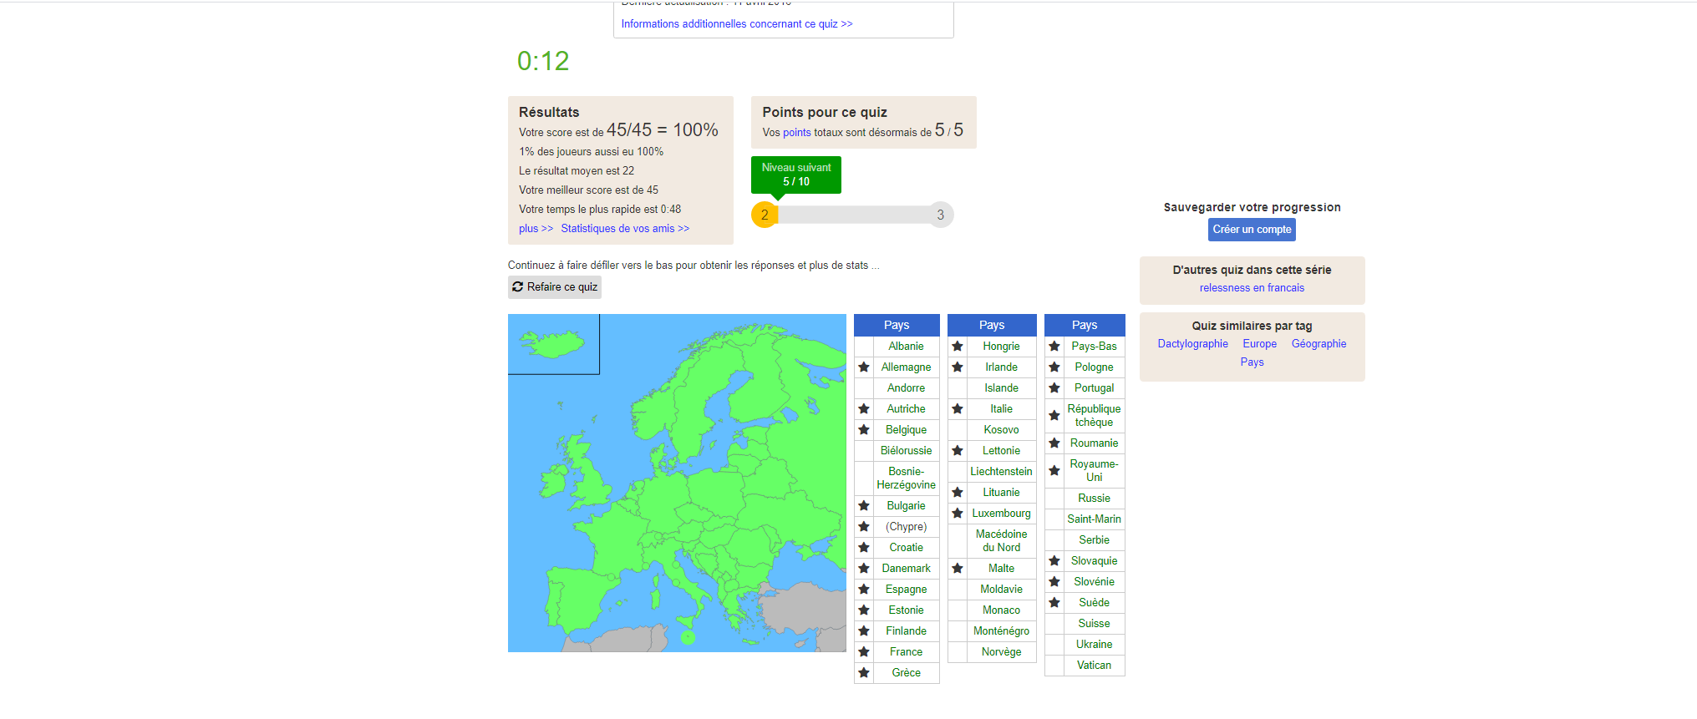Image resolution: width=1697 pixels, height=719 pixels.
Task: Click Andorre in the country list
Action: (x=906, y=388)
